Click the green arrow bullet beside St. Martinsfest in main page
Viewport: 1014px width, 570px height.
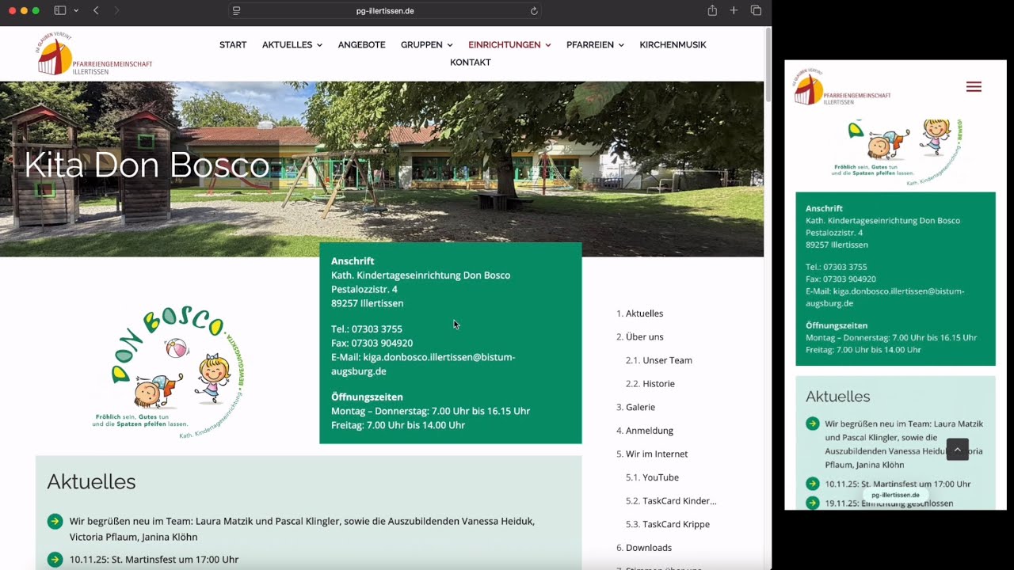pos(55,559)
